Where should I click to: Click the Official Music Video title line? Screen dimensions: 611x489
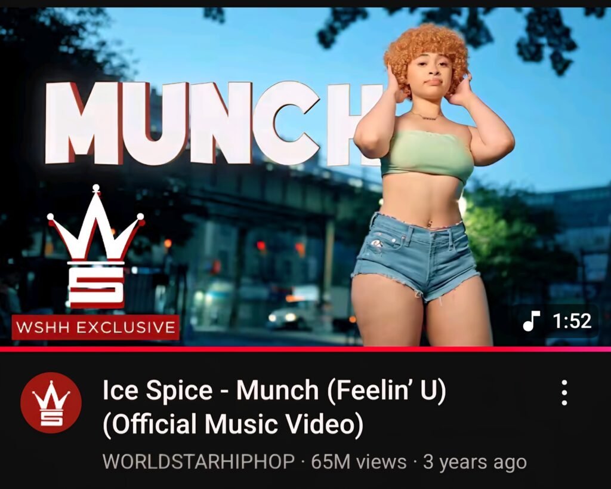click(233, 424)
